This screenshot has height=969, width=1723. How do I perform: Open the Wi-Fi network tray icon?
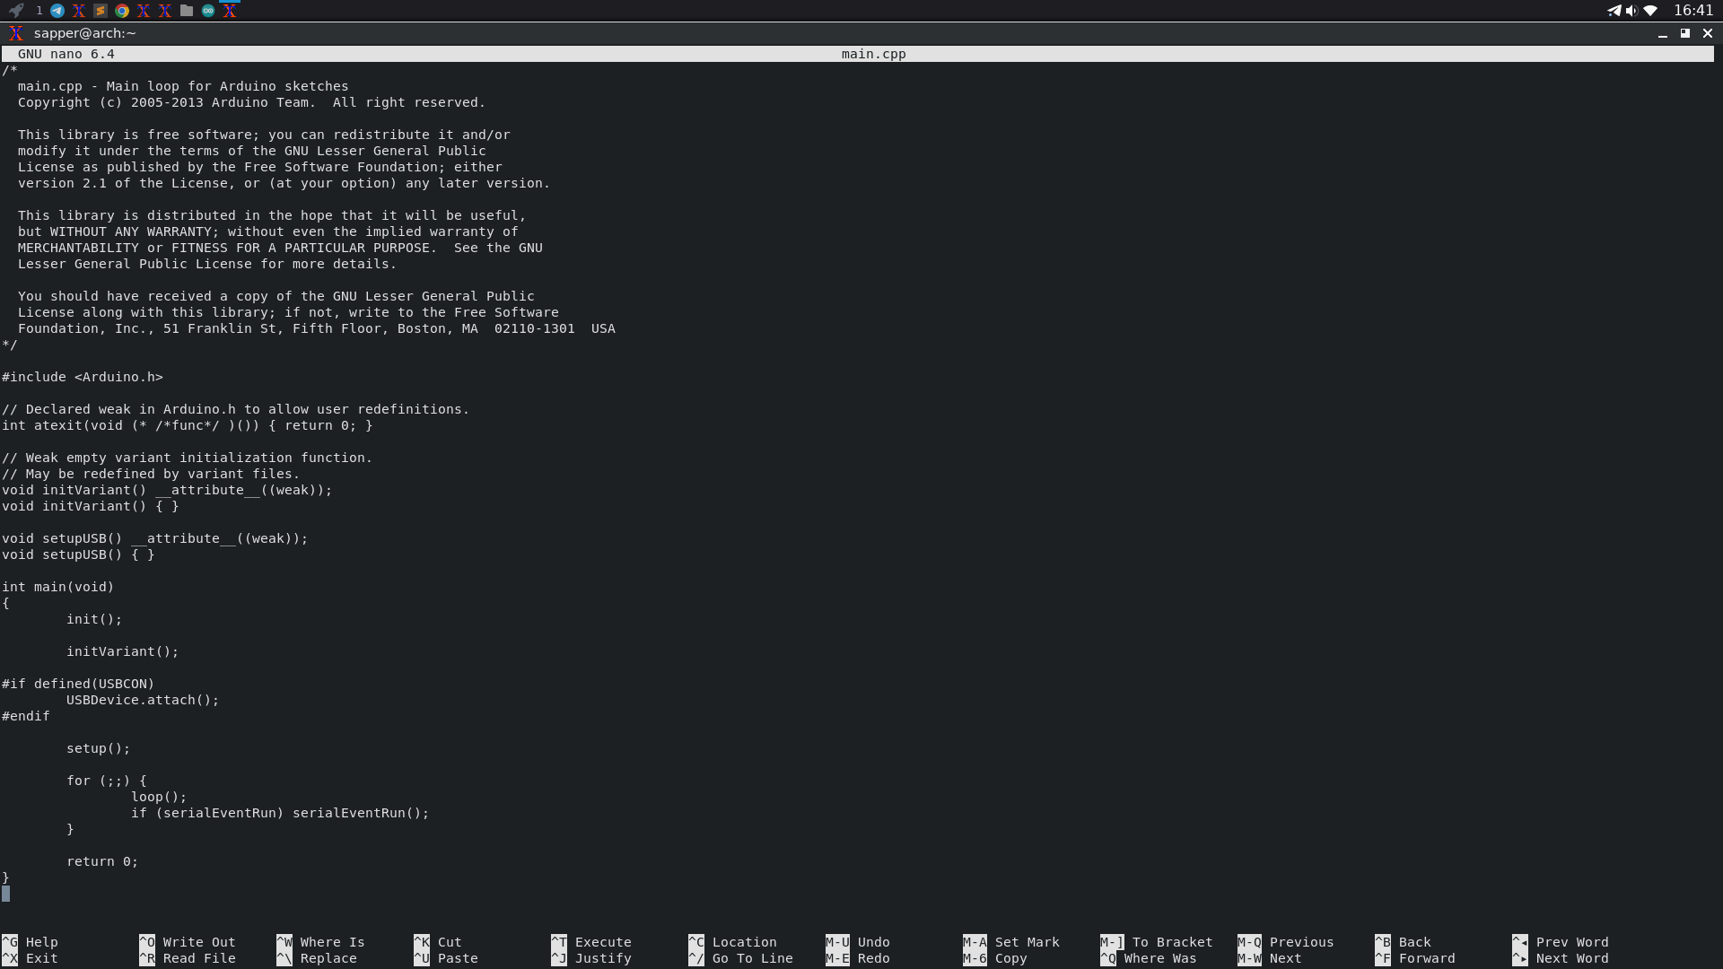1650,11
